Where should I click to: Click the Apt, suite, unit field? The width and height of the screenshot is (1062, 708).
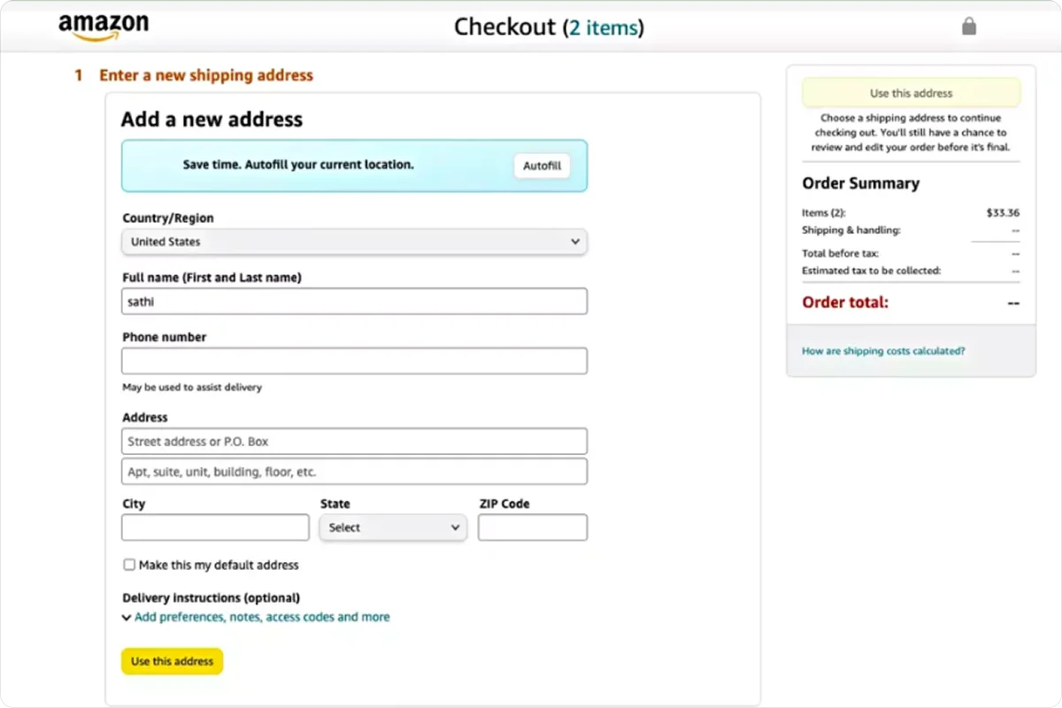(354, 472)
